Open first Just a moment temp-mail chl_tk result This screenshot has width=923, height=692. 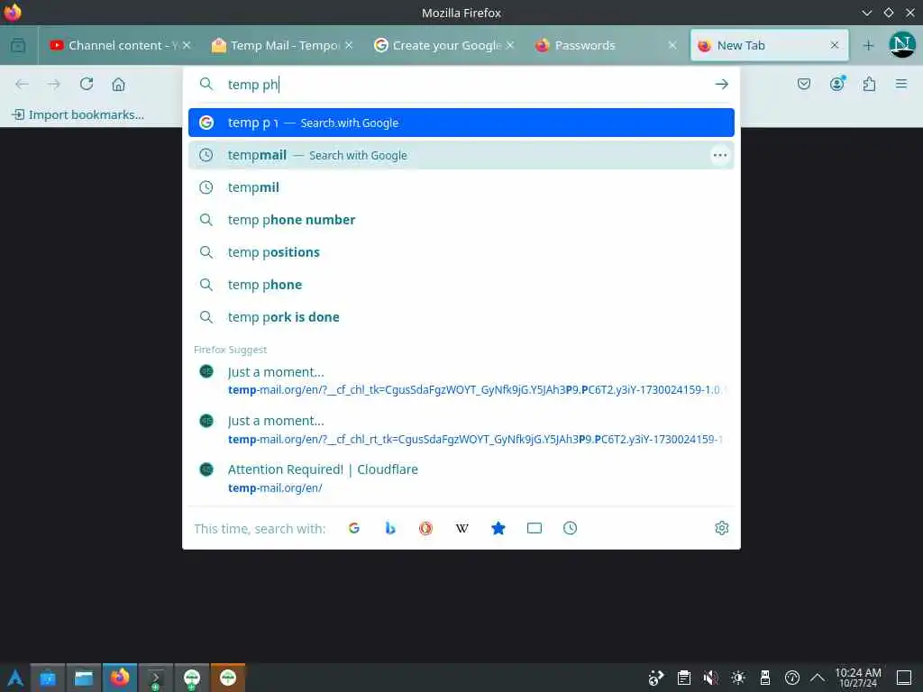[461, 380]
